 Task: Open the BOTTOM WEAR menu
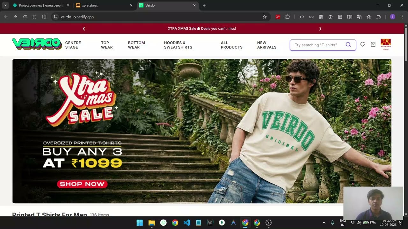[136, 45]
